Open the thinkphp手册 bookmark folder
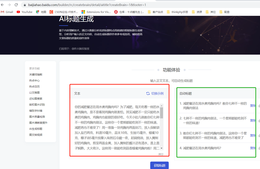The image size is (260, 169). pyautogui.click(x=178, y=12)
